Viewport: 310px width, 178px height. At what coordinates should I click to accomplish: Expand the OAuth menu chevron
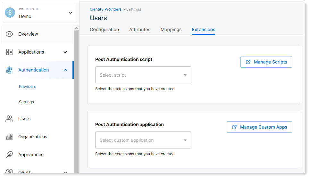(65, 172)
